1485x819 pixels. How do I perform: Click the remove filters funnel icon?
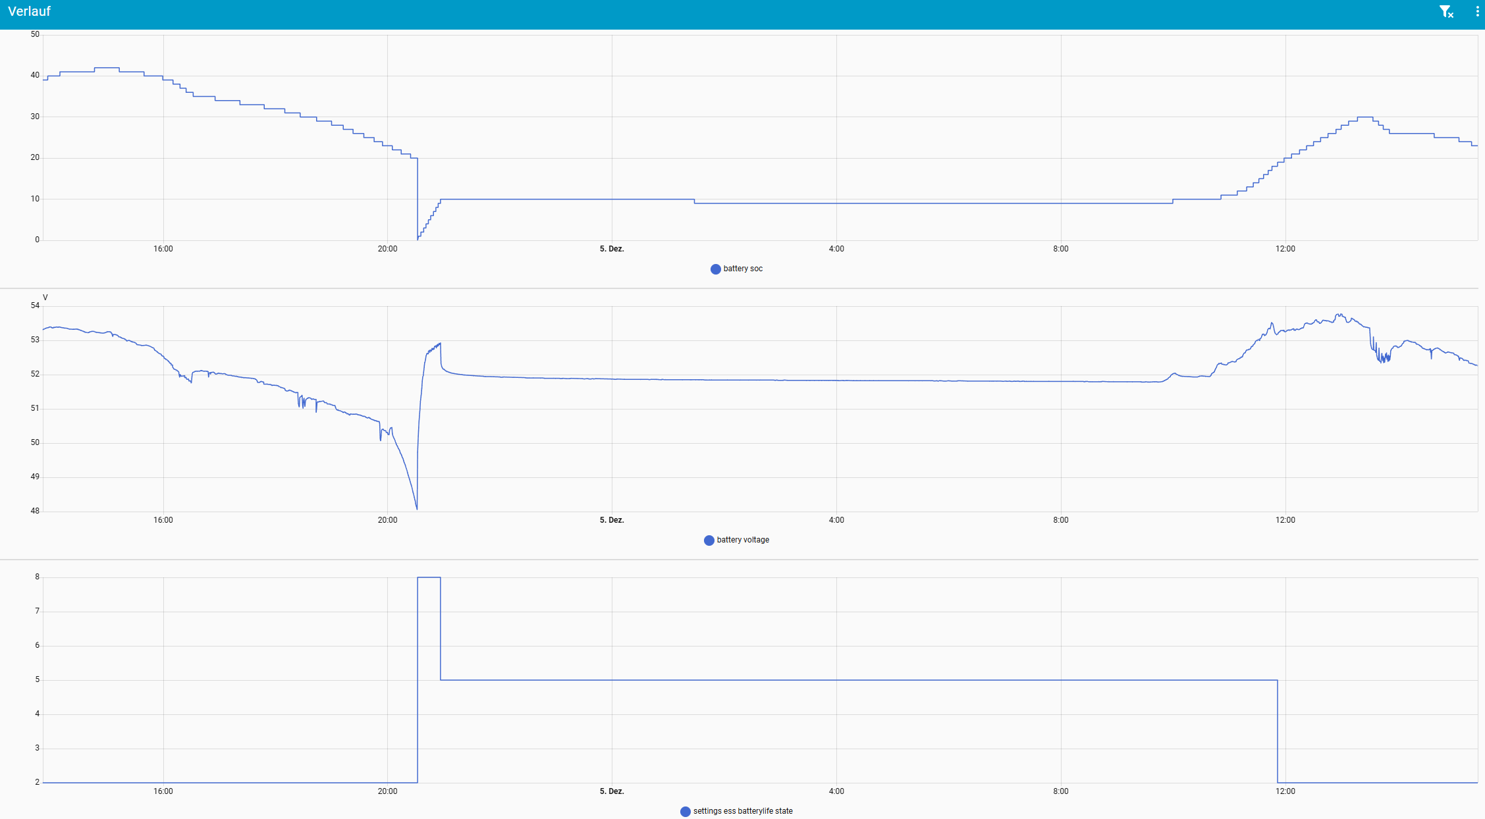(x=1445, y=12)
